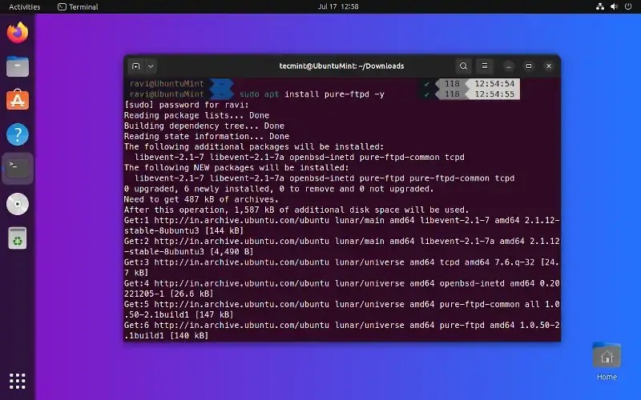Image resolution: width=641 pixels, height=400 pixels.
Task: Click the Get:4 openbsd-inetd download line
Action: [342, 288]
